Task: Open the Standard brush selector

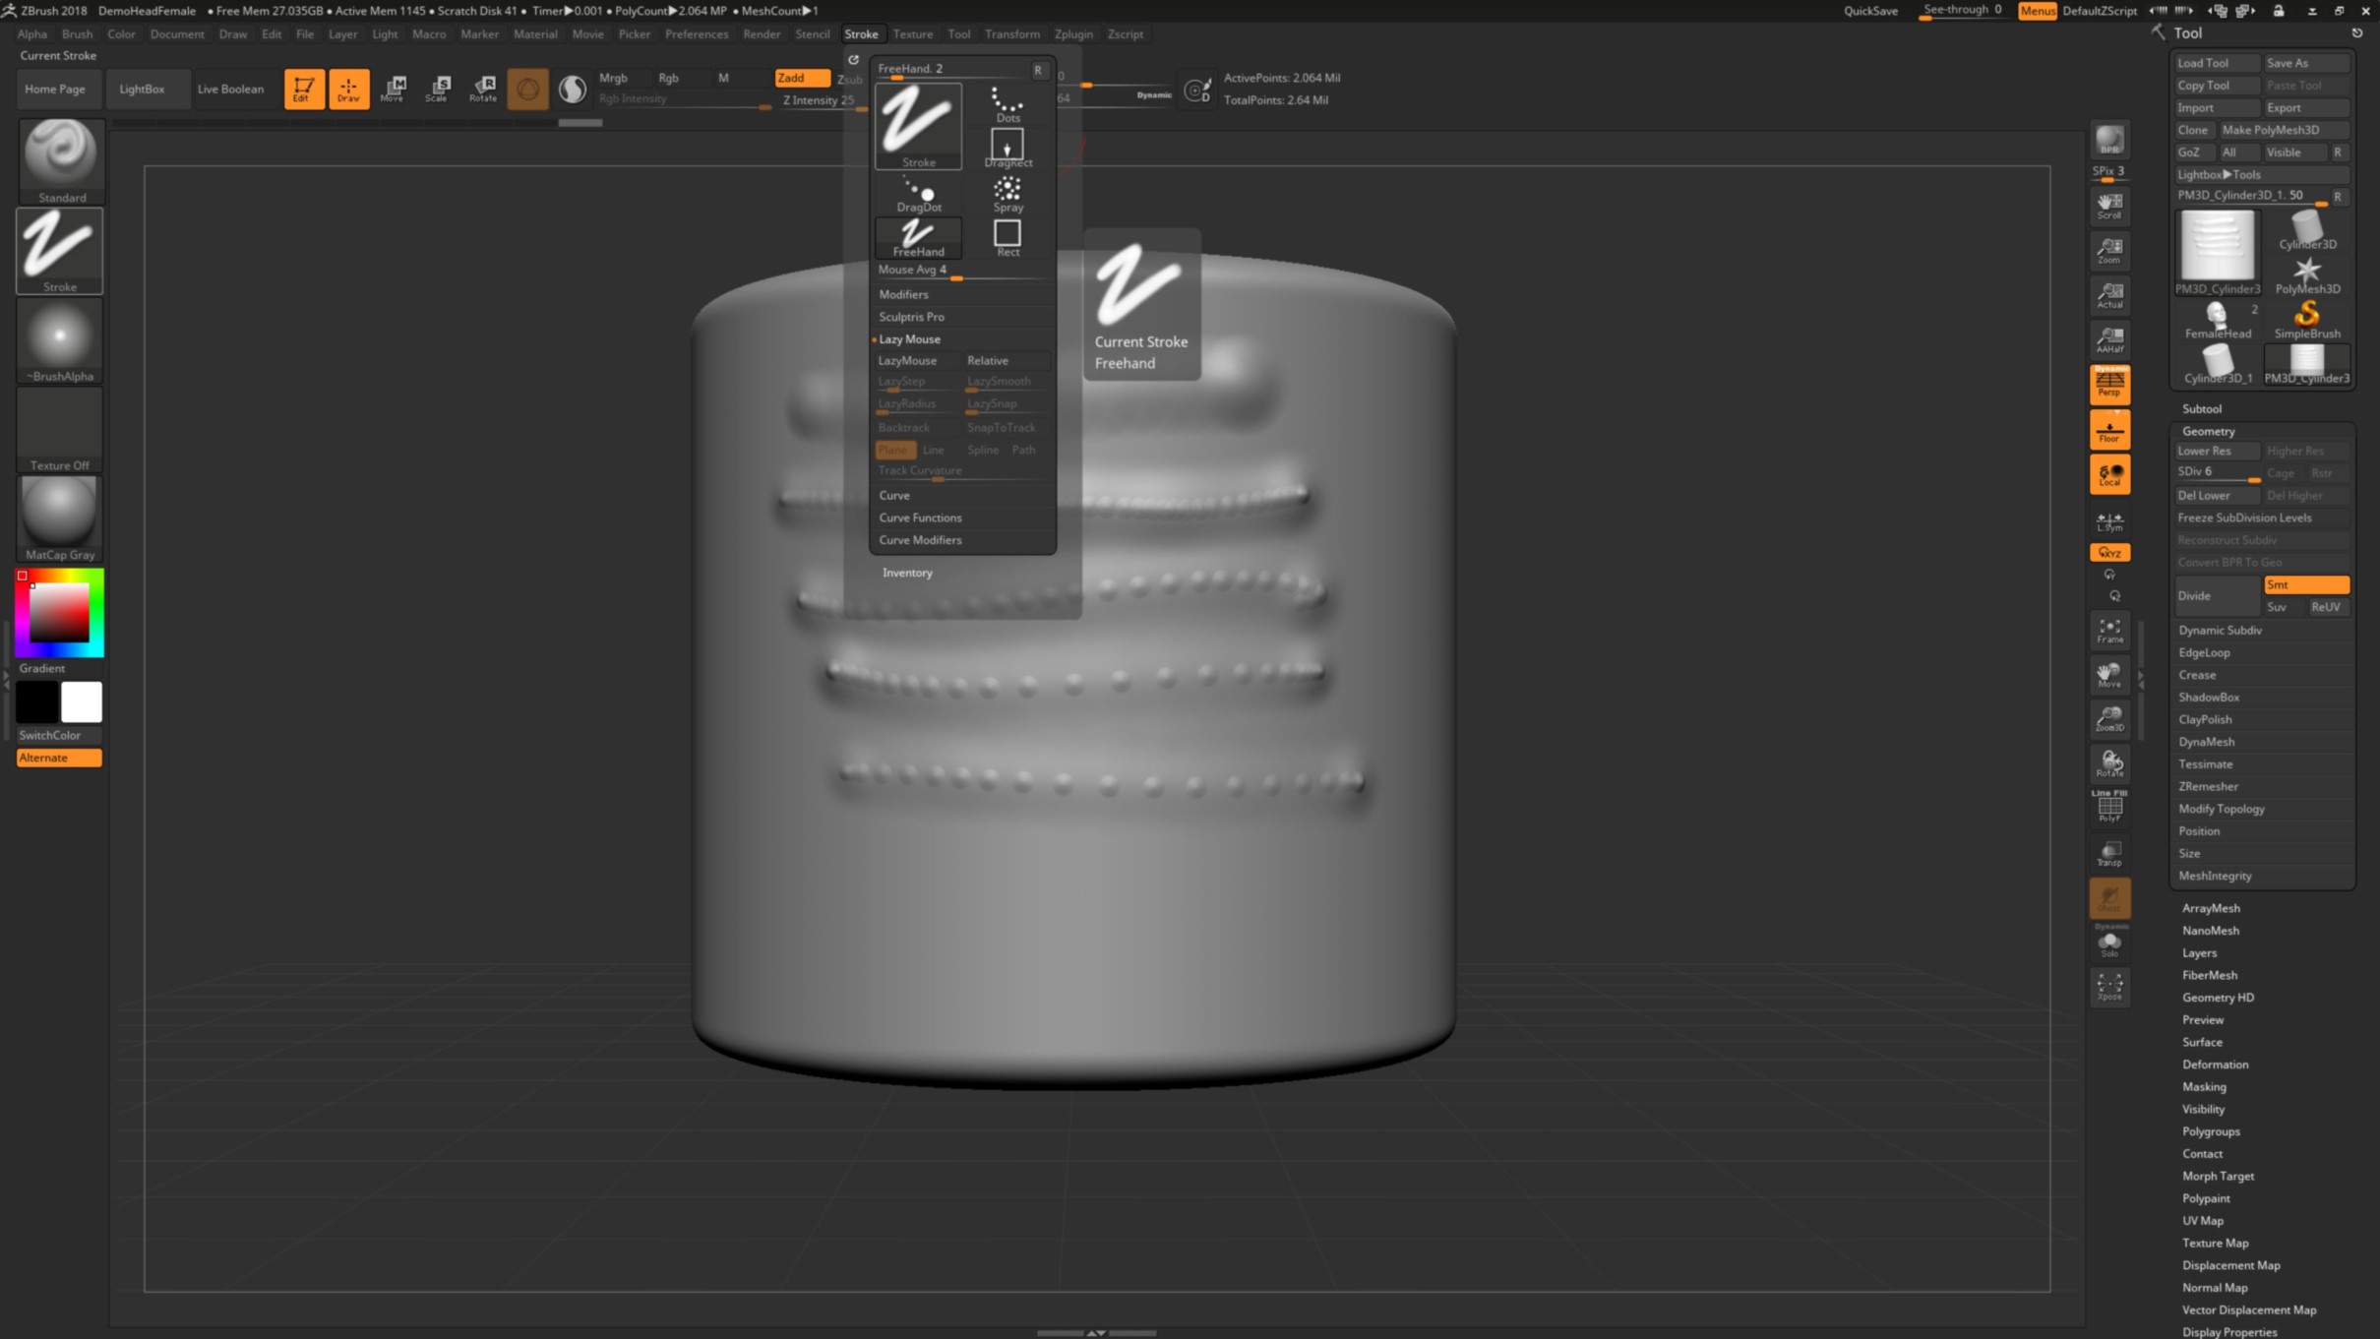Action: tap(60, 161)
